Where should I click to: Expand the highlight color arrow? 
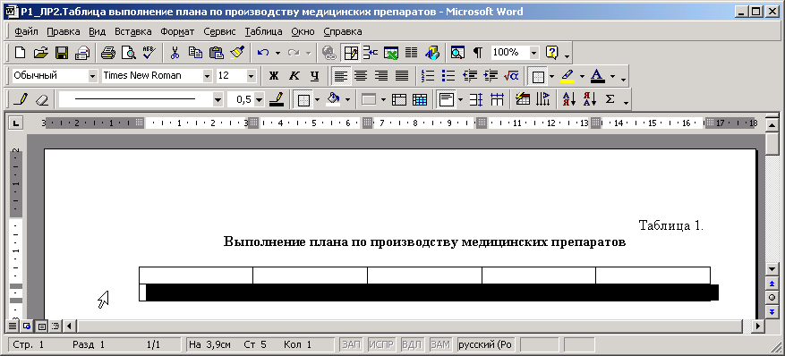coord(582,76)
